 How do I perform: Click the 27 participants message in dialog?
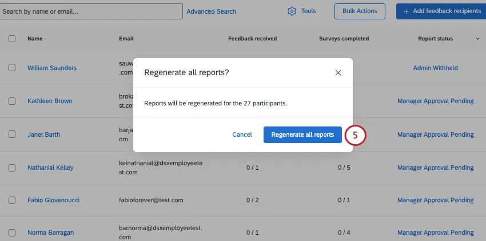coord(216,103)
